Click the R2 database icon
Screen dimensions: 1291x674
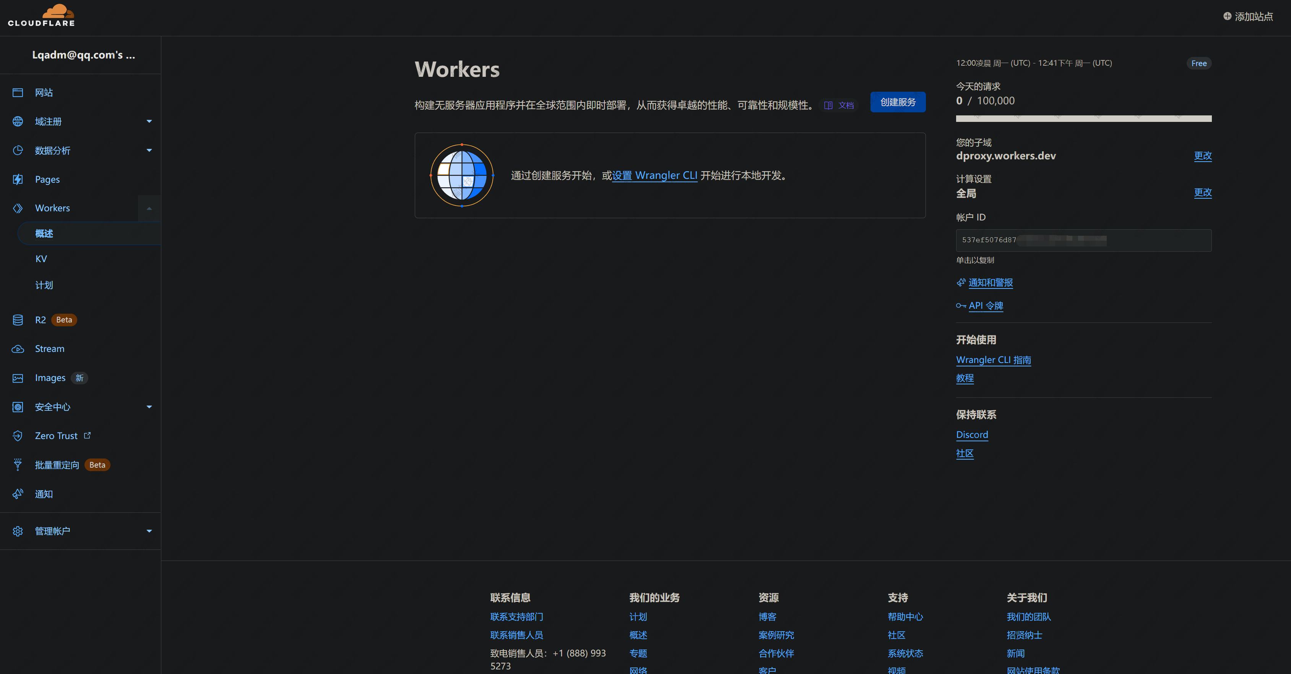[x=18, y=320]
